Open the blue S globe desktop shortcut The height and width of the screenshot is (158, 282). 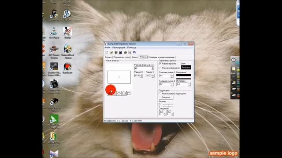point(67,15)
